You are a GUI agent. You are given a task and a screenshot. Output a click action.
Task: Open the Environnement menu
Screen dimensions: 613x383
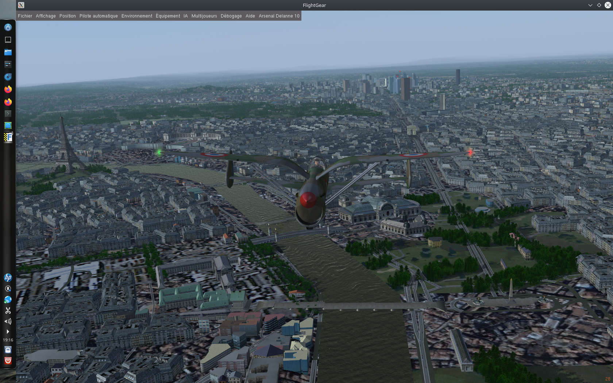(x=137, y=16)
